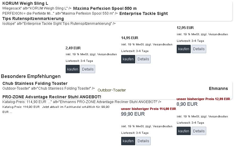Click the yellow Outdoor-Toaster text
This screenshot has width=234, height=147.
pos(112,90)
